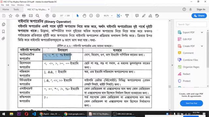Click document vertical scrollbar thumb

[169, 87]
